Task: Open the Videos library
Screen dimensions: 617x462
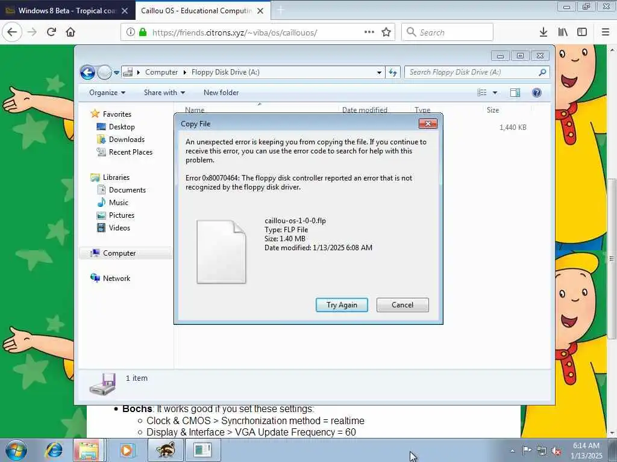Action: [119, 228]
